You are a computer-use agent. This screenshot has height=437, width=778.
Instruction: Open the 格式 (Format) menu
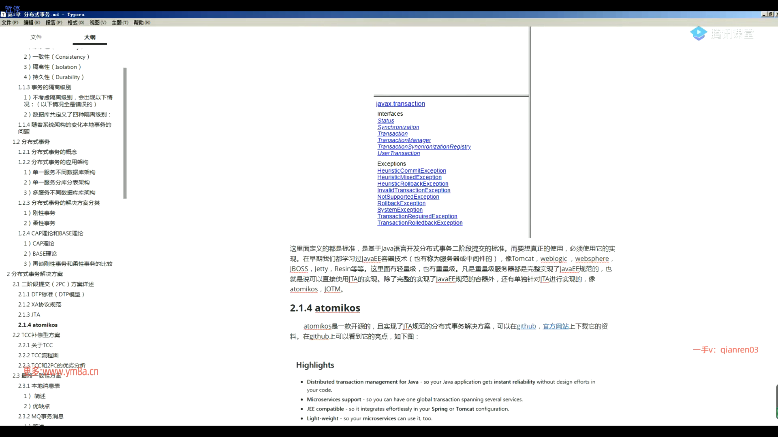76,23
